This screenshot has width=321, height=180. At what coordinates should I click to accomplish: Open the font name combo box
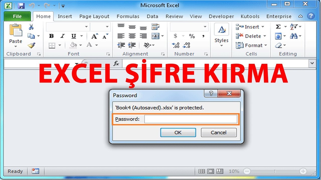[68, 27]
